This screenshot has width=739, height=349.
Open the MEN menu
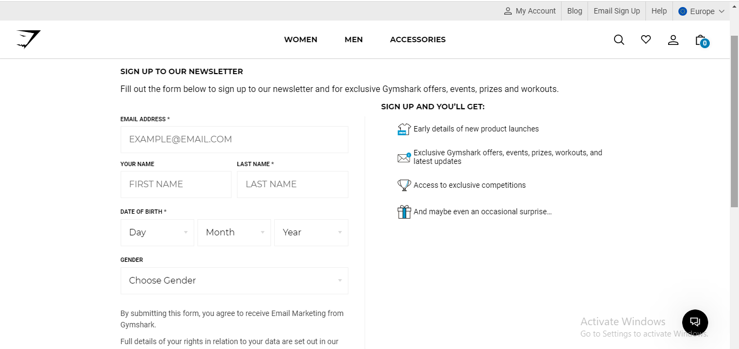tap(354, 39)
